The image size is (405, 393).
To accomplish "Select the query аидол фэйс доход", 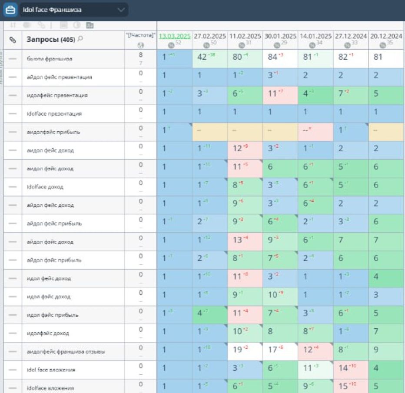I will (50, 169).
